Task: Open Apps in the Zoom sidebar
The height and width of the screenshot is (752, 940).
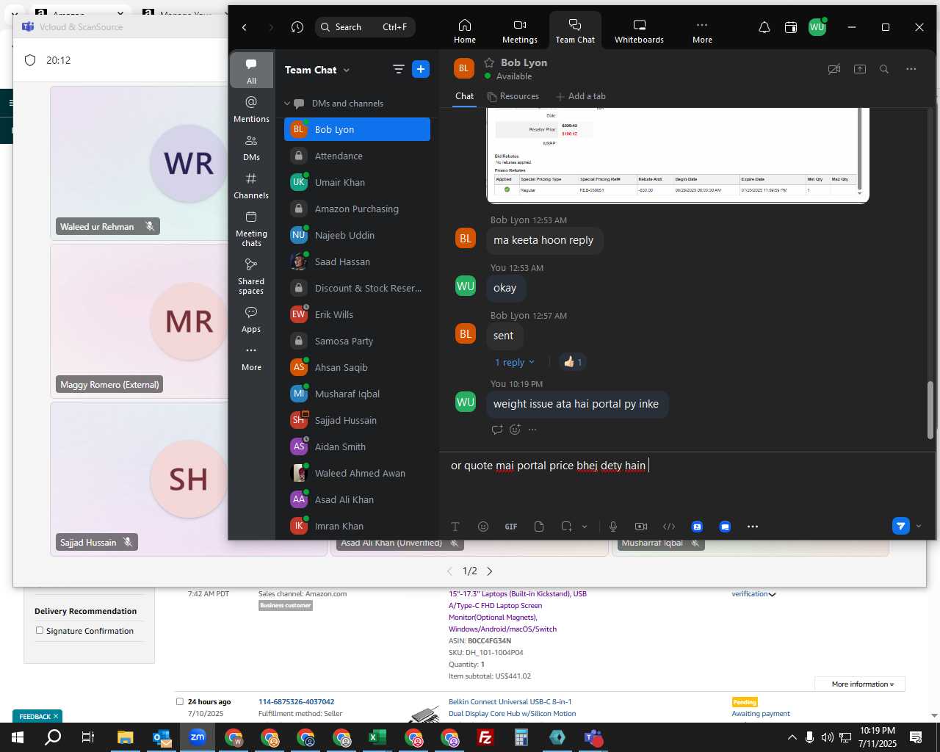Action: click(x=251, y=319)
